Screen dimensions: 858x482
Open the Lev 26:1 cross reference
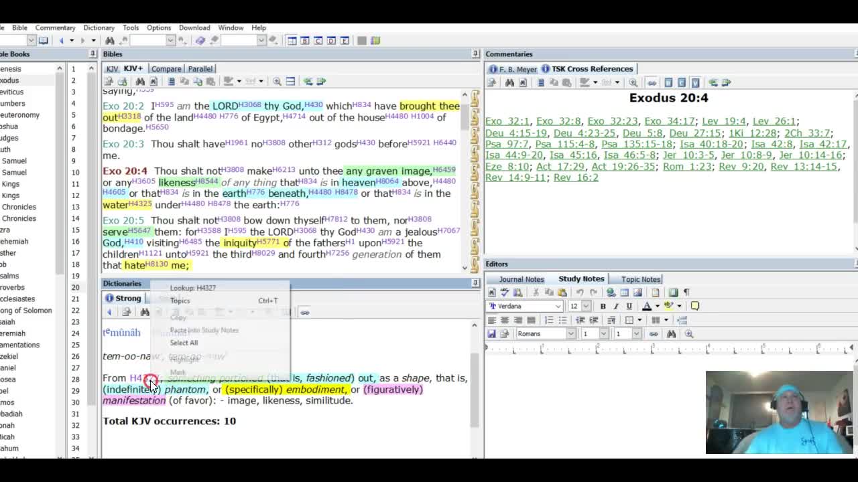[774, 121]
